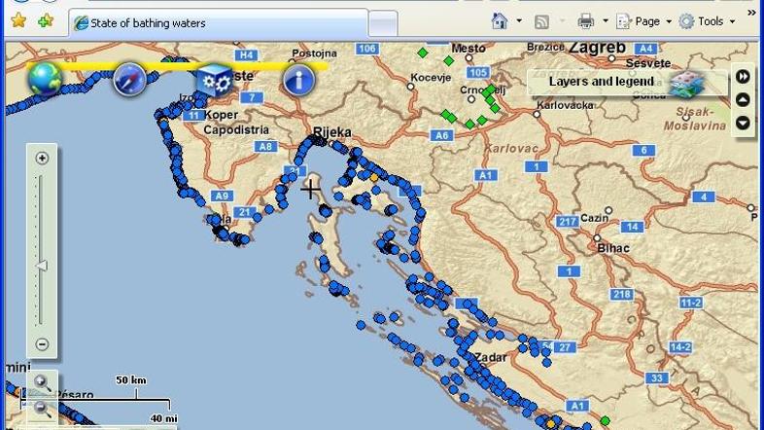Screen dimensions: 764x430
Task: Select the magnifier zoom-in tool
Action: 43,382
